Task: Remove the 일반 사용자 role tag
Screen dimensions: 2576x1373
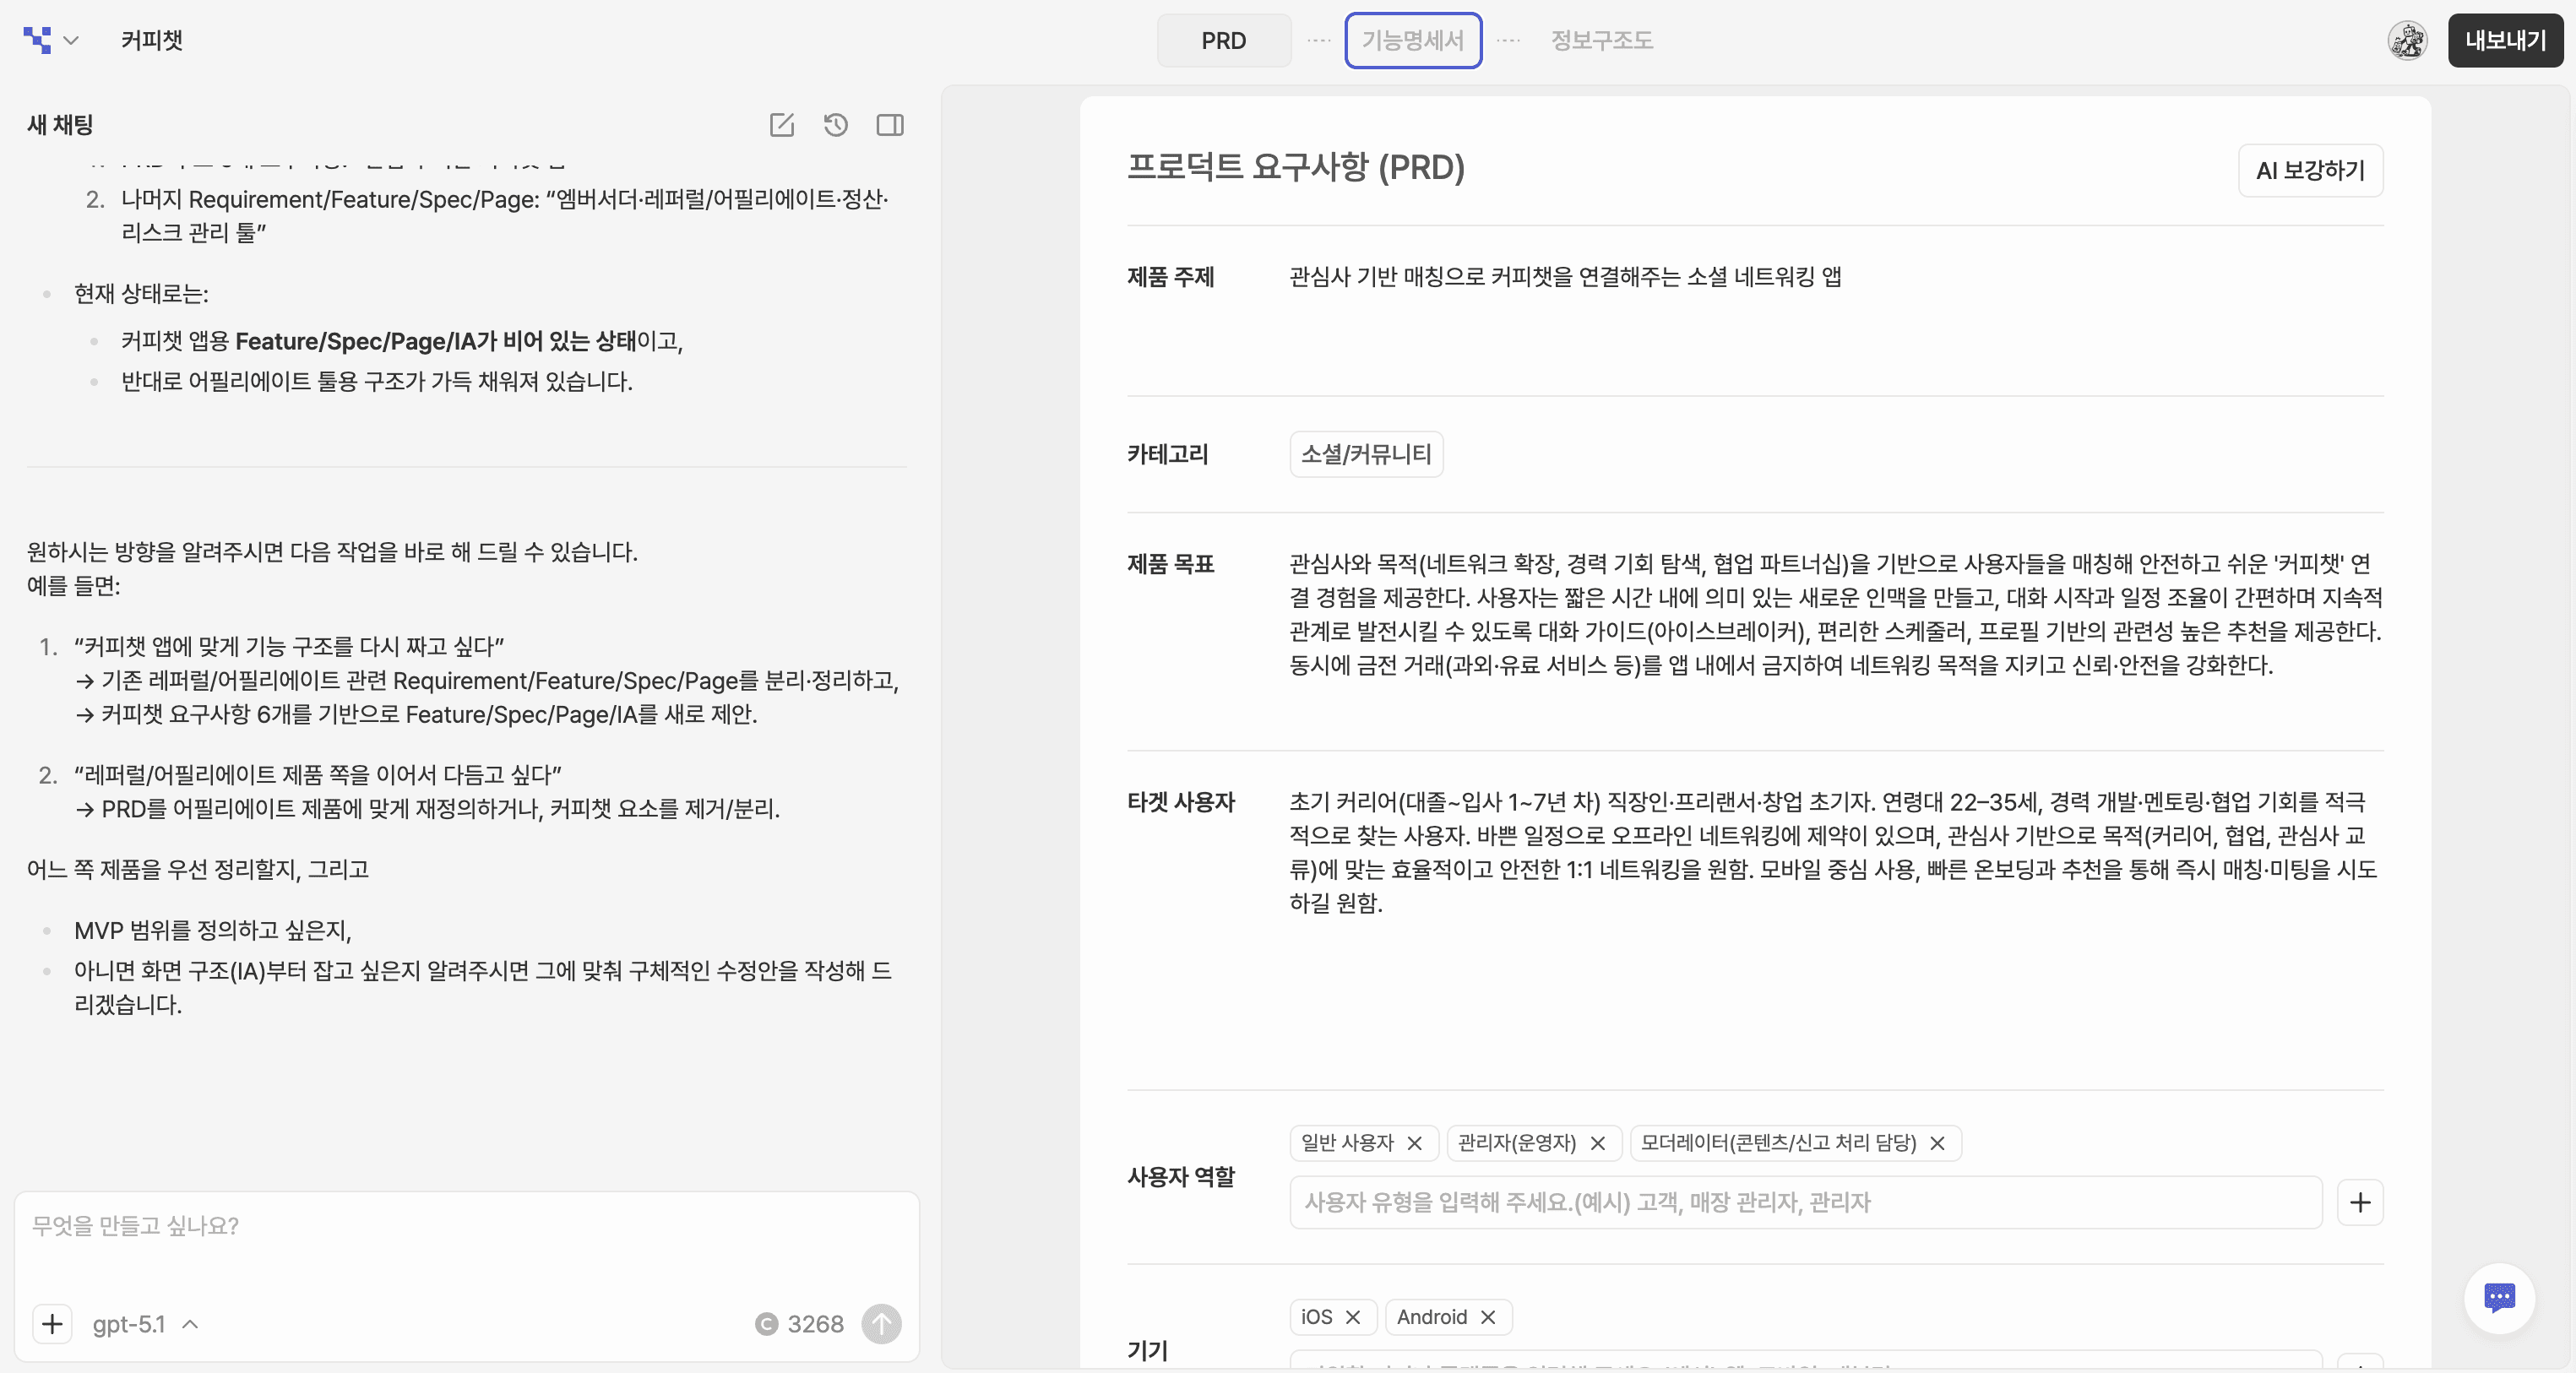Action: point(1414,1143)
